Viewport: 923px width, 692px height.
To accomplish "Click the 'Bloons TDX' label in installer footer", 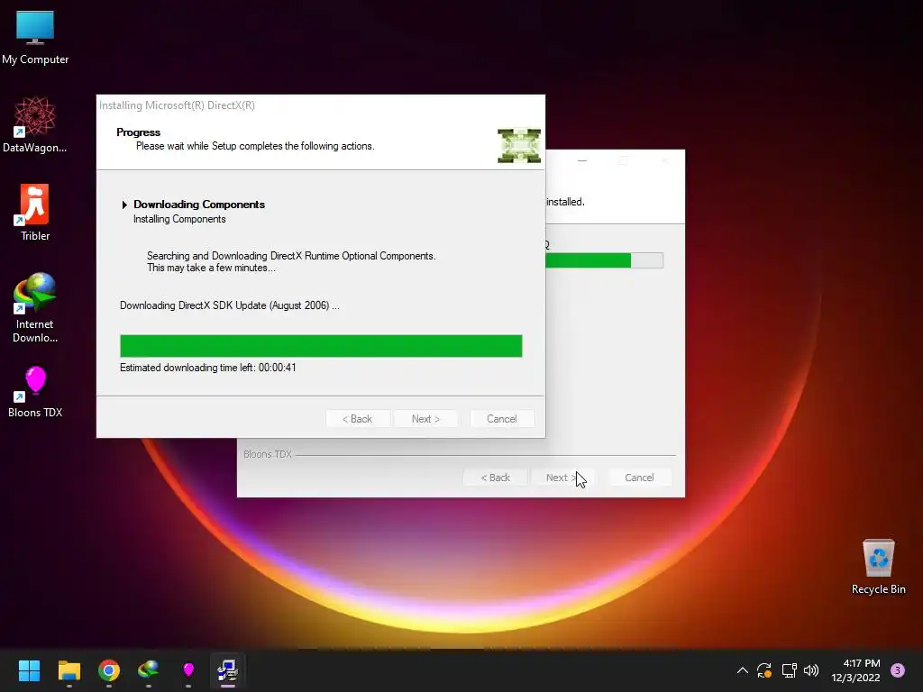I will pyautogui.click(x=267, y=454).
